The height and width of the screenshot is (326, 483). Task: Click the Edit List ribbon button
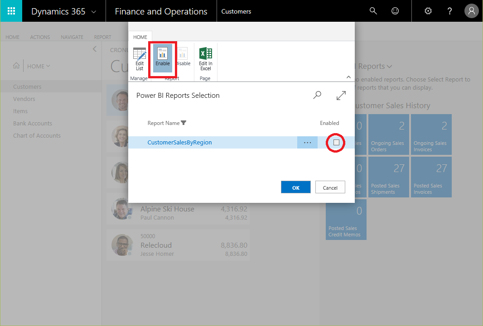(x=140, y=59)
